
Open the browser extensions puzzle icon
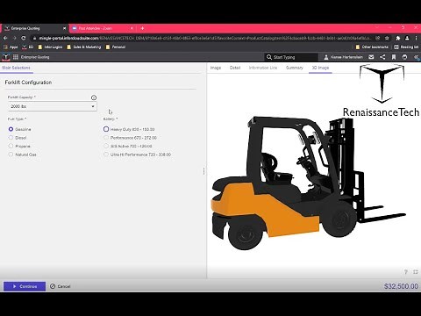(x=398, y=38)
